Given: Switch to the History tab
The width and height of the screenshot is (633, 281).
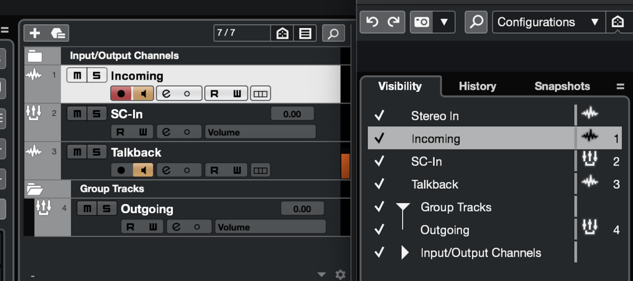Looking at the screenshot, I should (477, 86).
